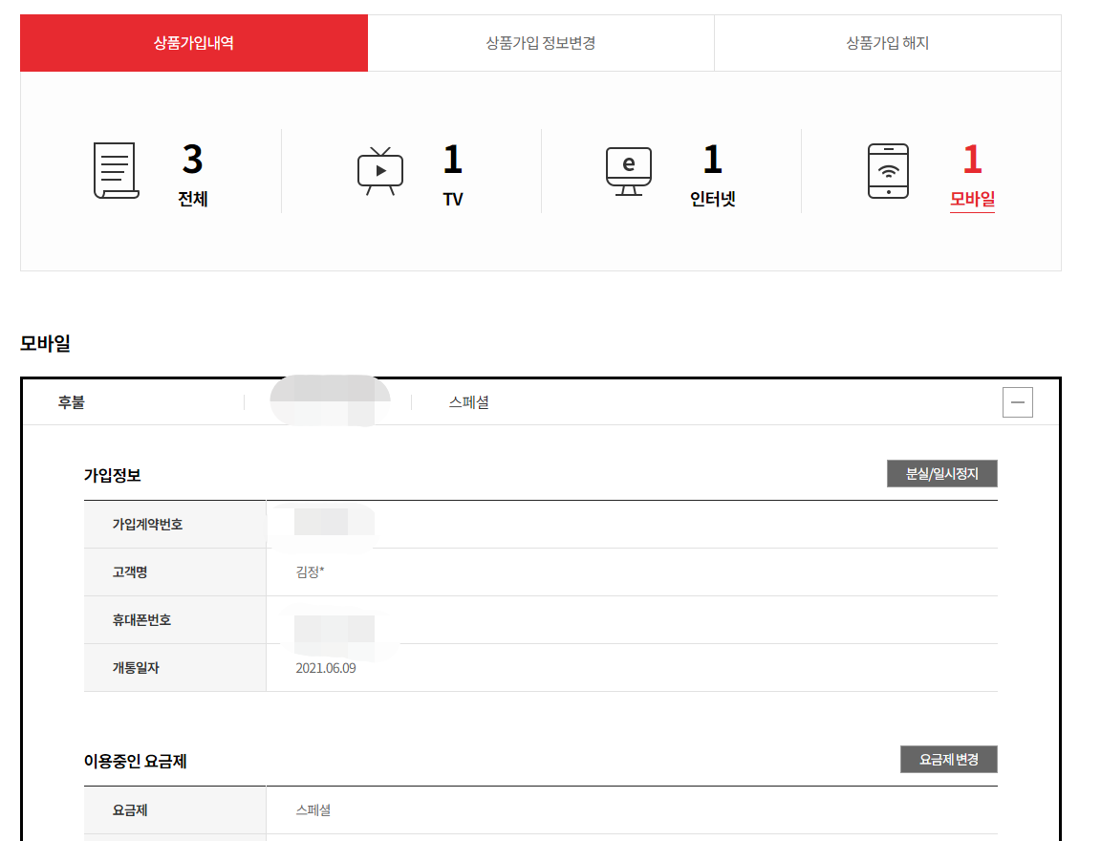Click the 스페셜 plan value in 요금제 row
This screenshot has width=1101, height=841.
pyautogui.click(x=313, y=810)
